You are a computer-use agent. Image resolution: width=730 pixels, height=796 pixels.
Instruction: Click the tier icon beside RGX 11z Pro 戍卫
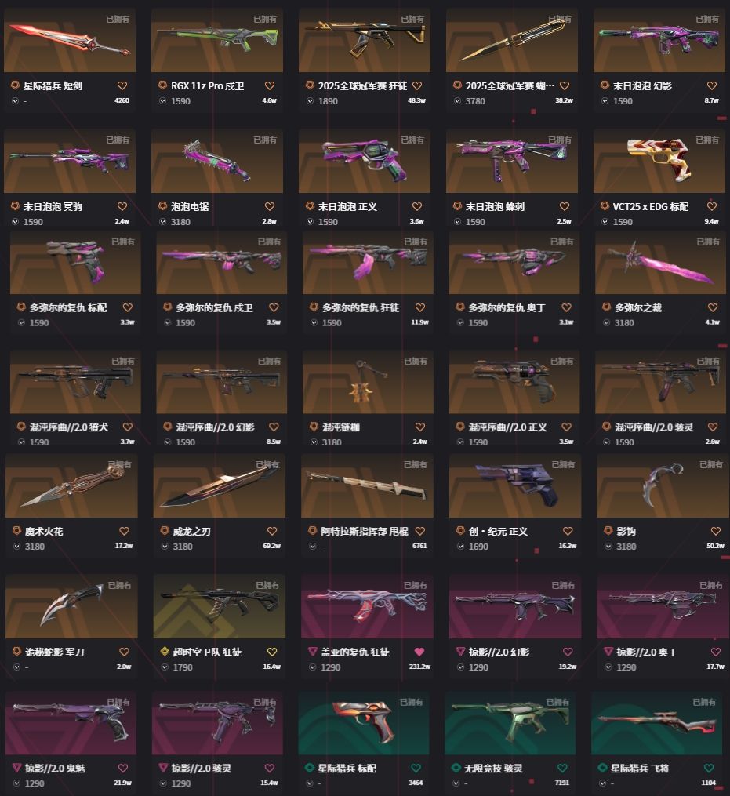[x=162, y=85]
